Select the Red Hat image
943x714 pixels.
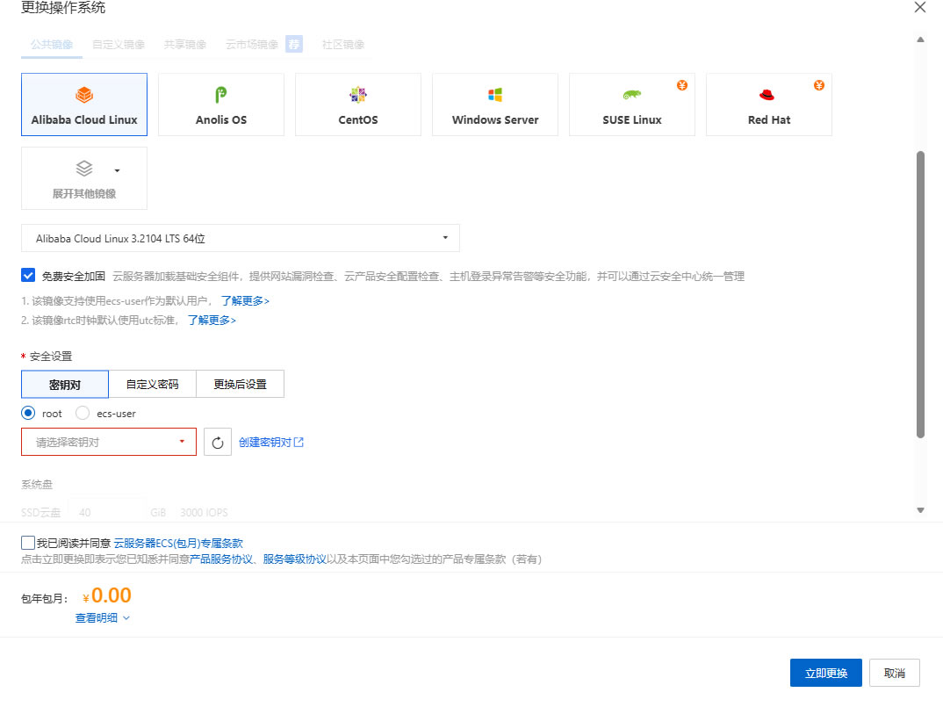(x=769, y=105)
